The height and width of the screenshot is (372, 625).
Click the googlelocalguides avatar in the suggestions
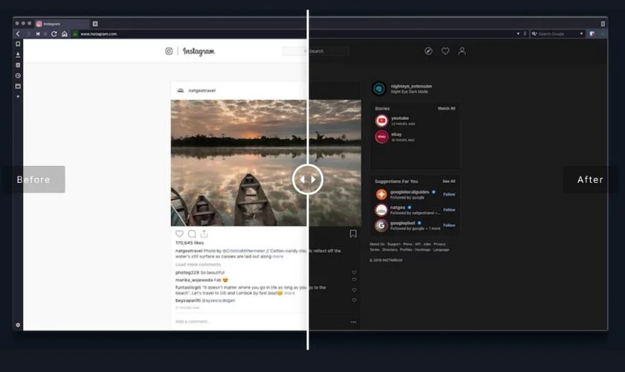point(382,194)
